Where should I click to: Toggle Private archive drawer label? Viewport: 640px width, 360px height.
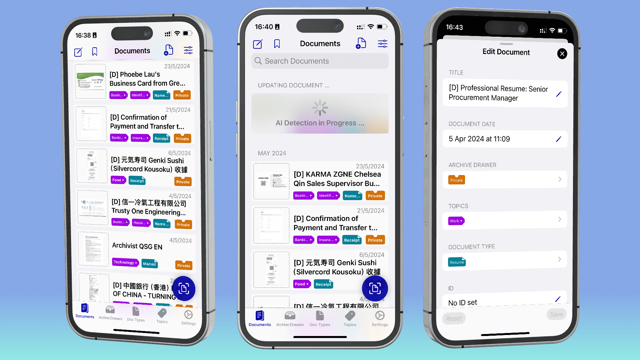coord(456,179)
